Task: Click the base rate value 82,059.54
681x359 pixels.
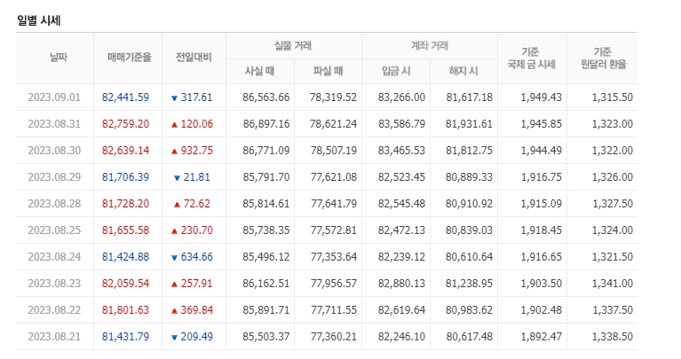Action: click(x=125, y=283)
